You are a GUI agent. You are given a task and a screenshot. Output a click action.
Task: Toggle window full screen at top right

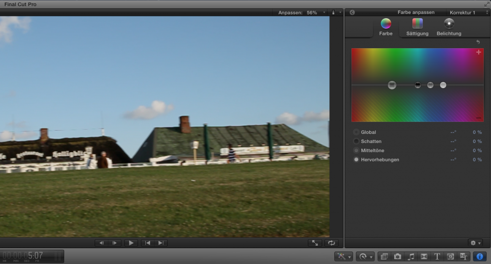tap(487, 4)
